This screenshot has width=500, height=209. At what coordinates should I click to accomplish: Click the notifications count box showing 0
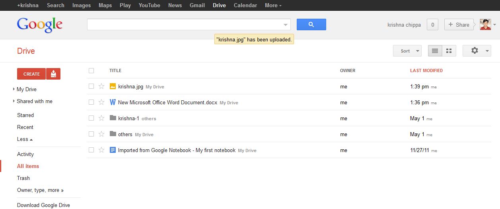point(432,25)
